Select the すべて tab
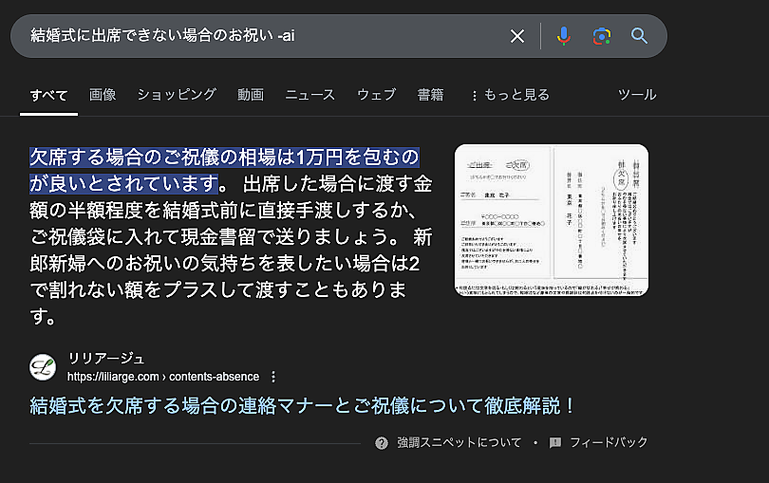Image resolution: width=769 pixels, height=483 pixels. point(48,95)
